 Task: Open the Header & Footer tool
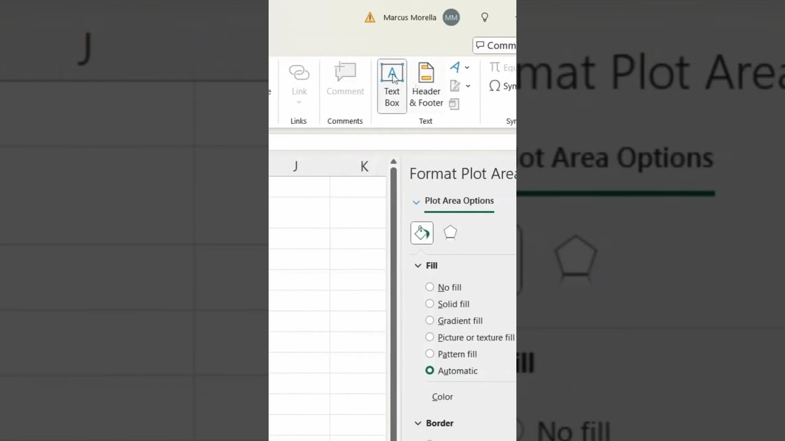426,86
